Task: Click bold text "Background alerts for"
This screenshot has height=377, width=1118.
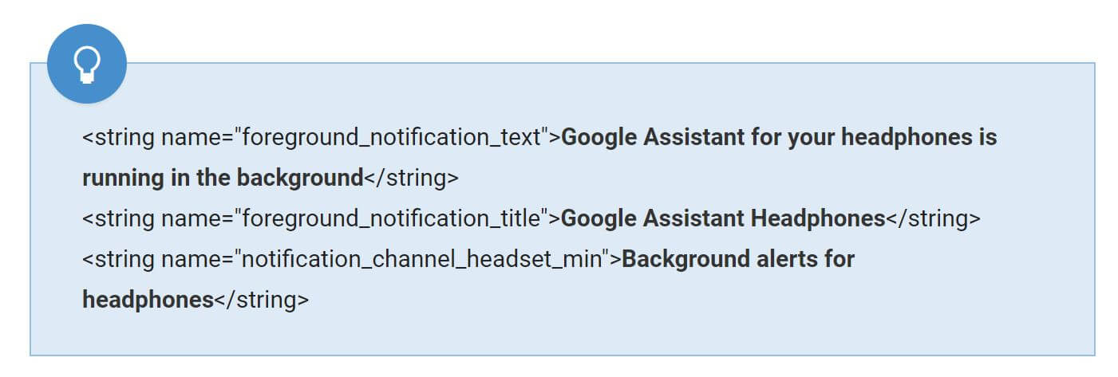Action: click(737, 259)
